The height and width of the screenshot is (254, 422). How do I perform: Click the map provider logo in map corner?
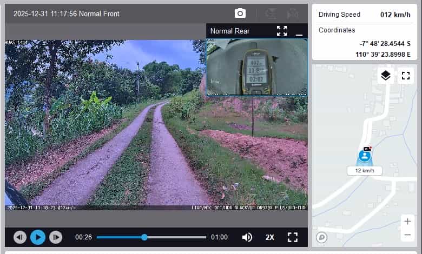pos(321,237)
